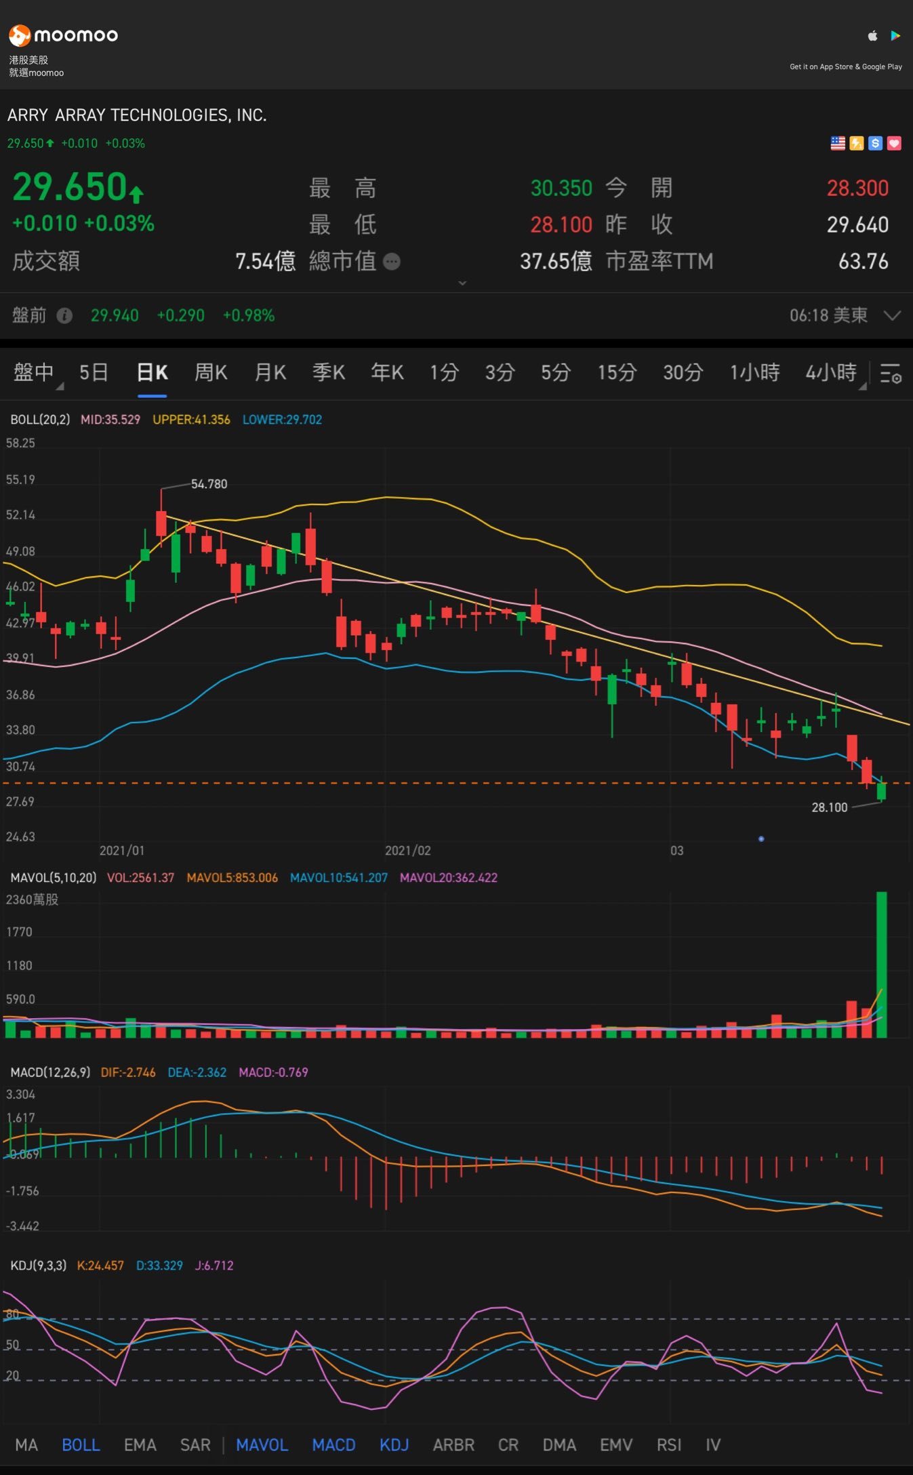Viewport: 913px width, 1475px height.
Task: Switch to the 季K chart tab
Action: [329, 373]
